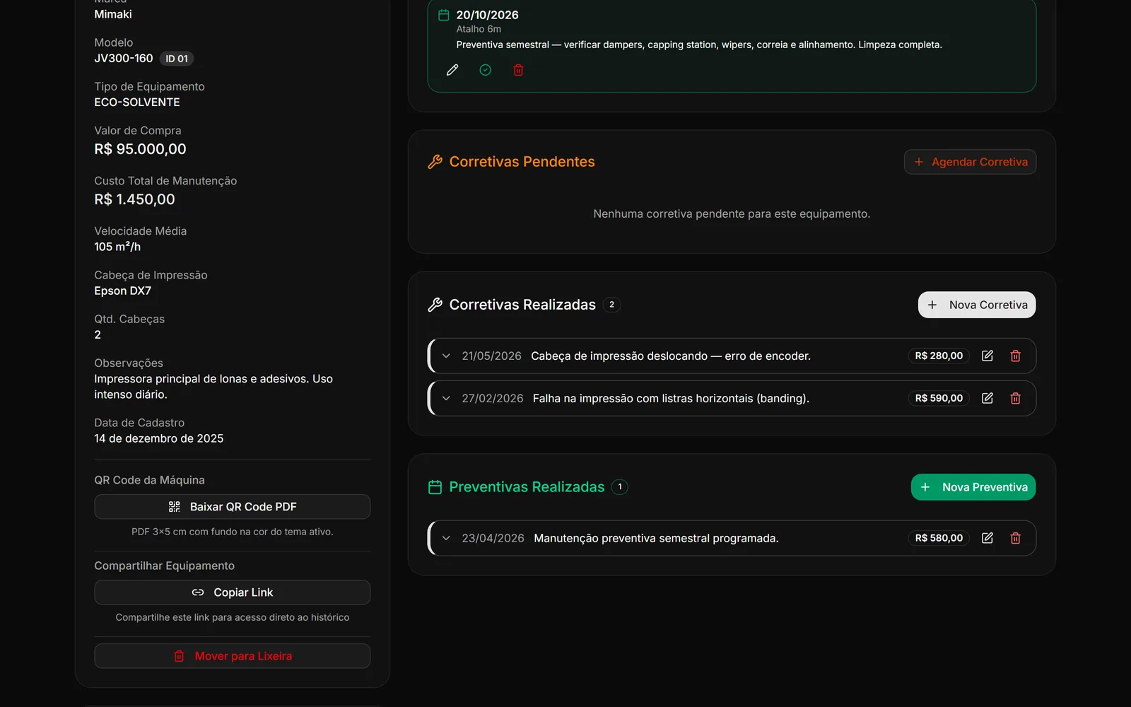Screen dimensions: 1131x707
Task: Click the R$ 580,00 cost badge
Action: [939, 538]
